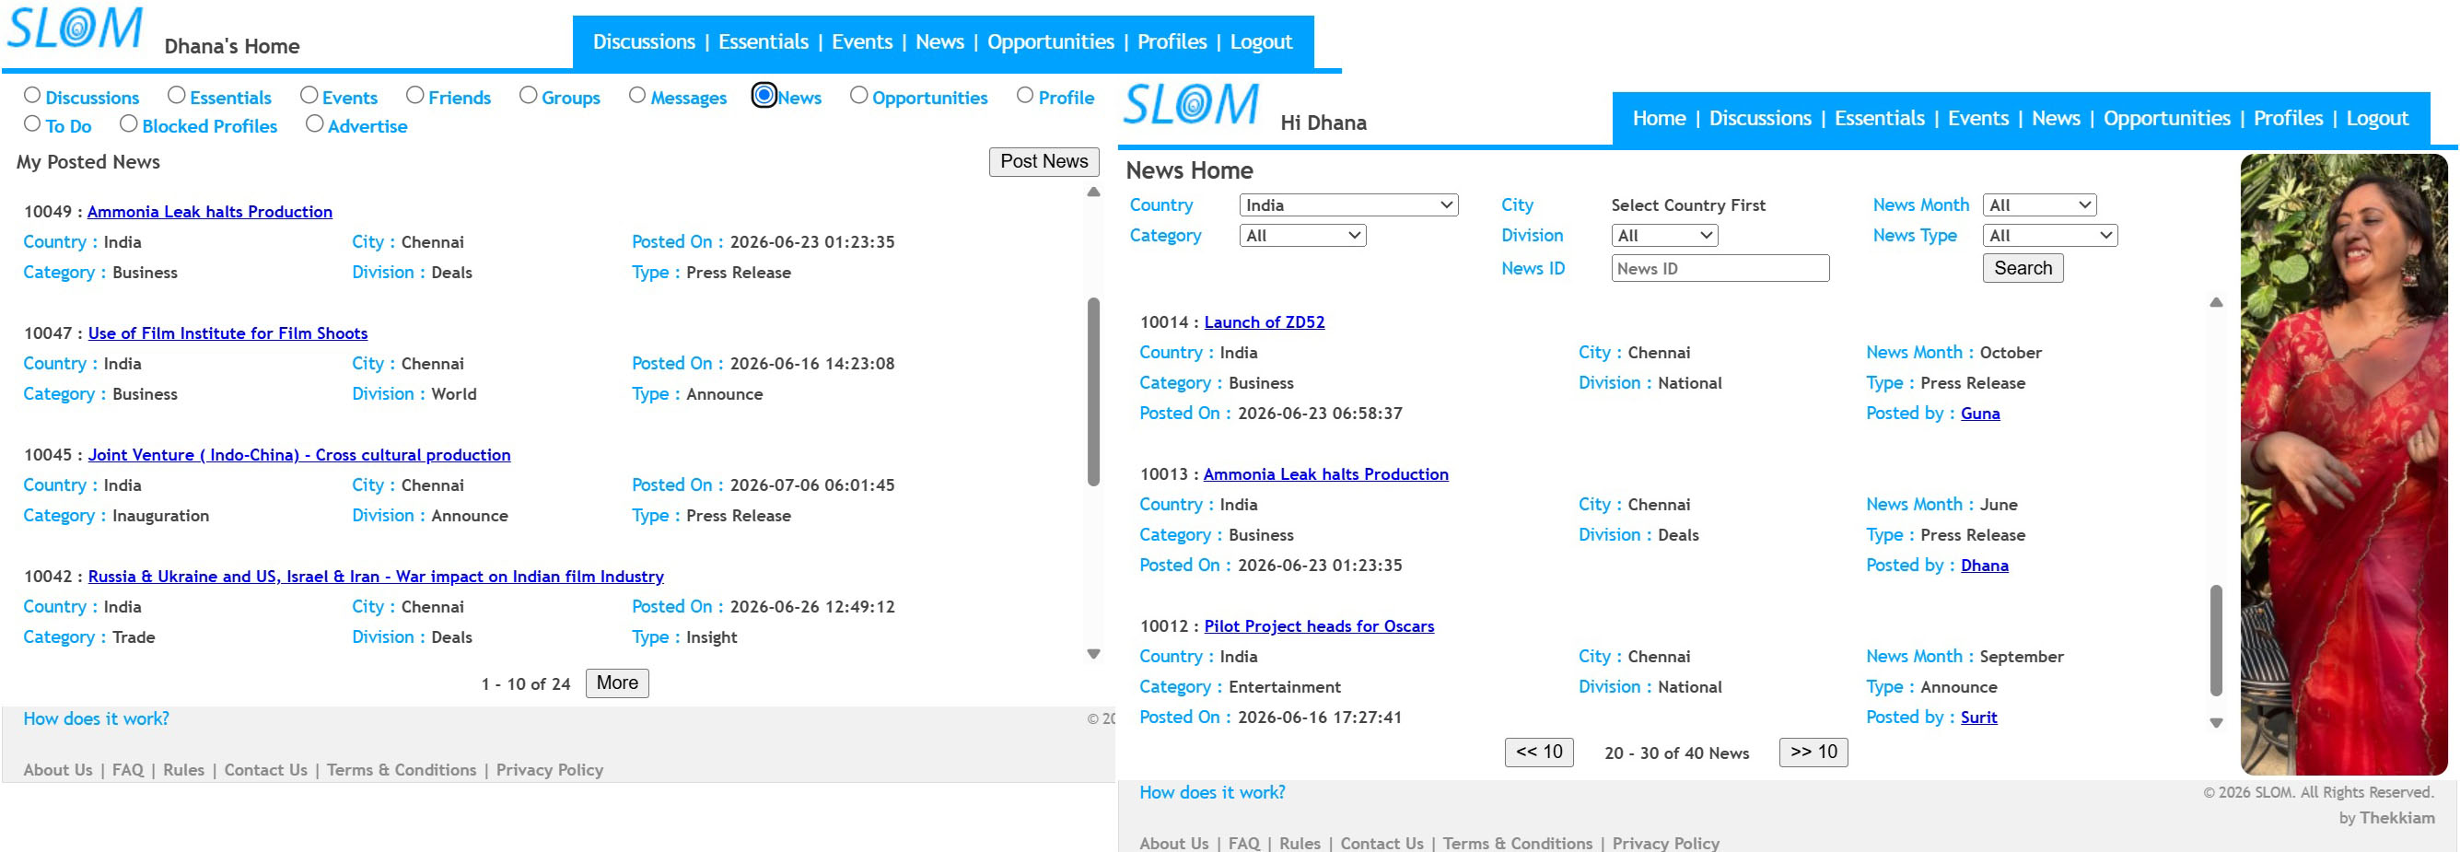Screen dimensions: 2460x852
Task: Open the Division dropdown in News Home
Action: coord(1664,236)
